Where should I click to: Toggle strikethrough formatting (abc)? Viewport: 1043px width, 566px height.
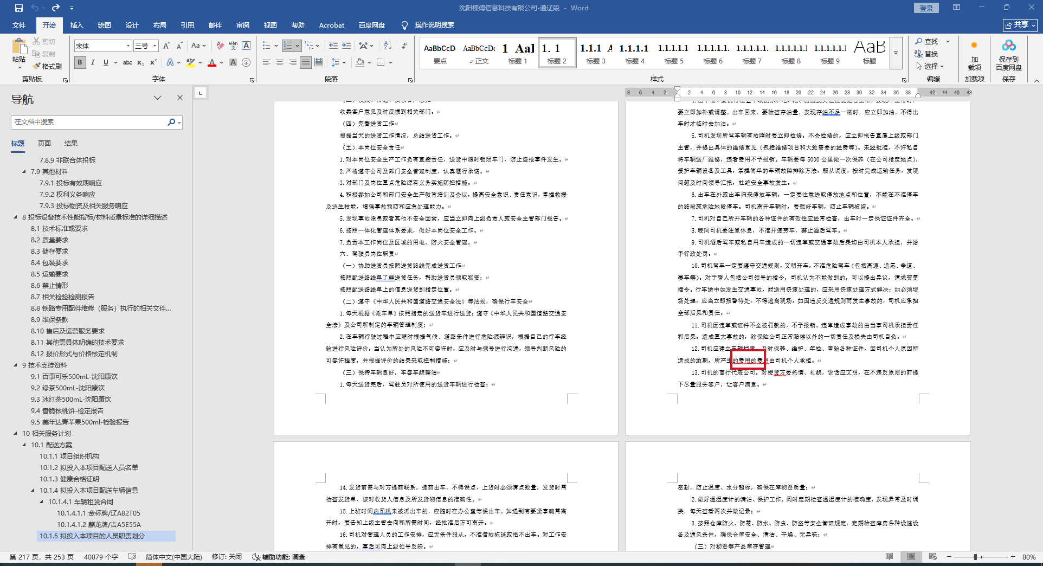pyautogui.click(x=127, y=62)
